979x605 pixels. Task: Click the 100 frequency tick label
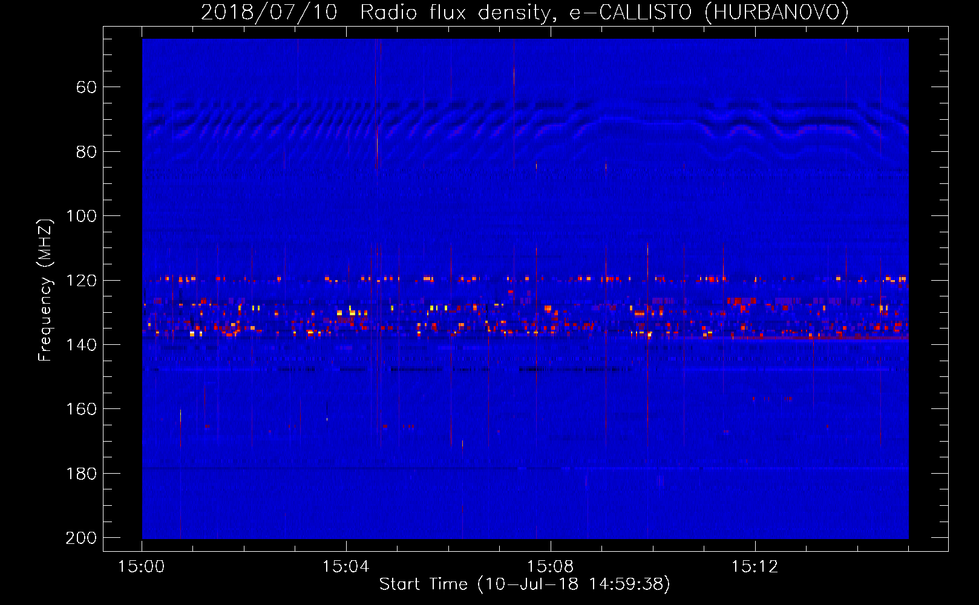click(x=81, y=216)
